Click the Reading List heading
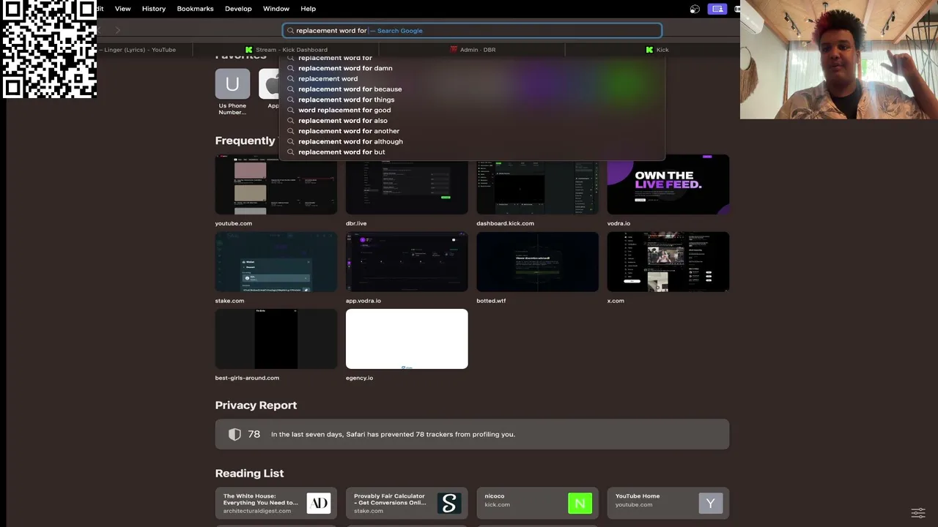 249,474
